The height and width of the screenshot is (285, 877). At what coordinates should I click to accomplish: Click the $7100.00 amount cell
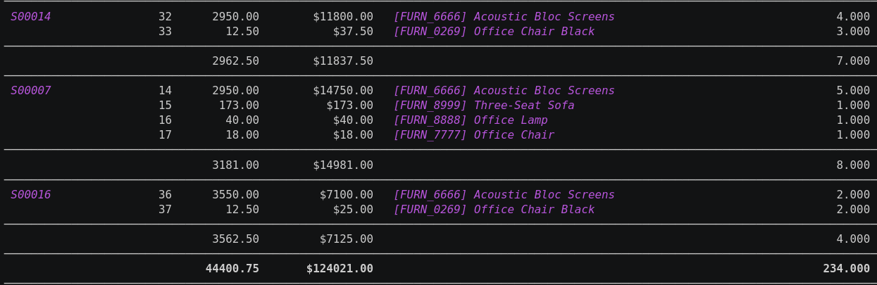point(347,195)
